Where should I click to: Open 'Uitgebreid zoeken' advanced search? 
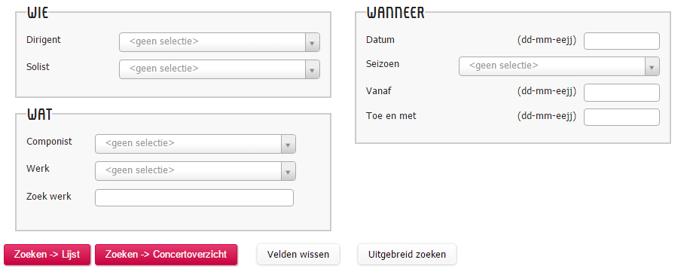tap(407, 255)
